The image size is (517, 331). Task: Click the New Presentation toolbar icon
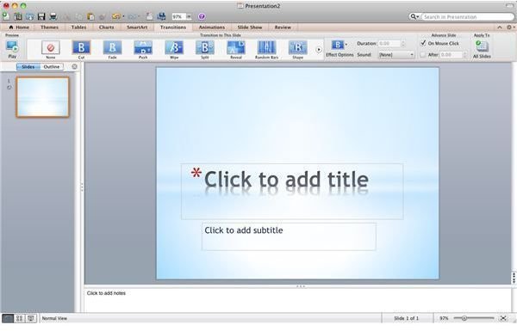pyautogui.click(x=6, y=15)
